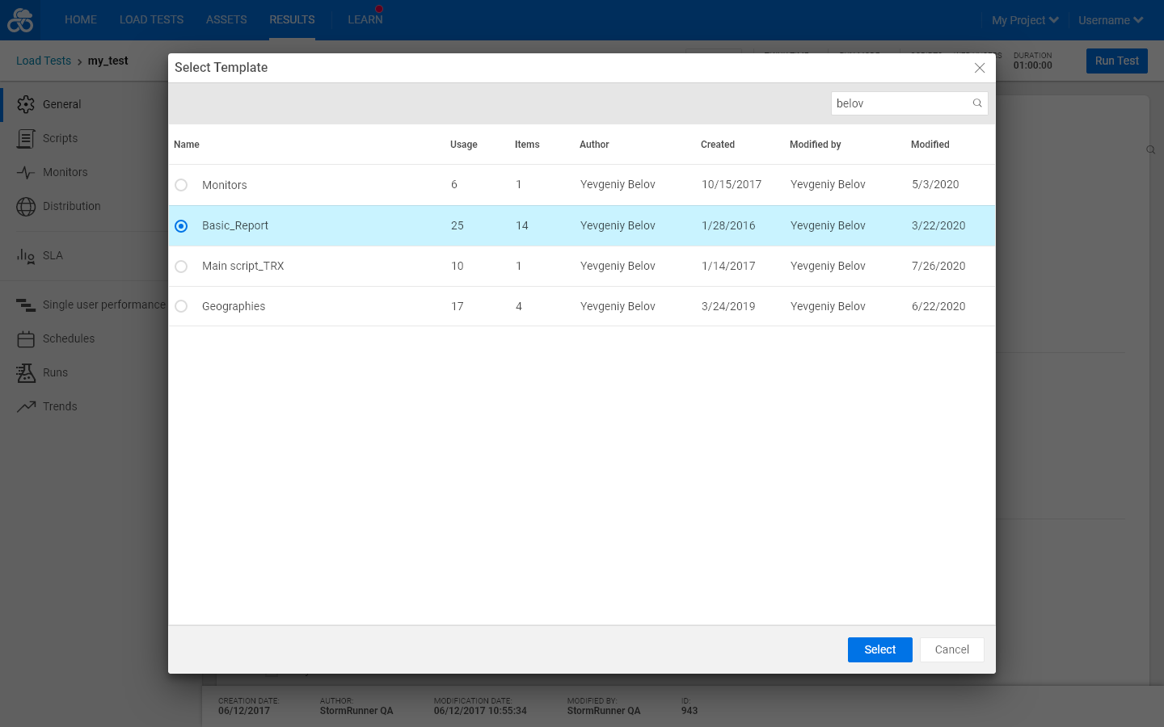
Task: Click the StormRunner cloud logo icon
Action: pos(20,20)
